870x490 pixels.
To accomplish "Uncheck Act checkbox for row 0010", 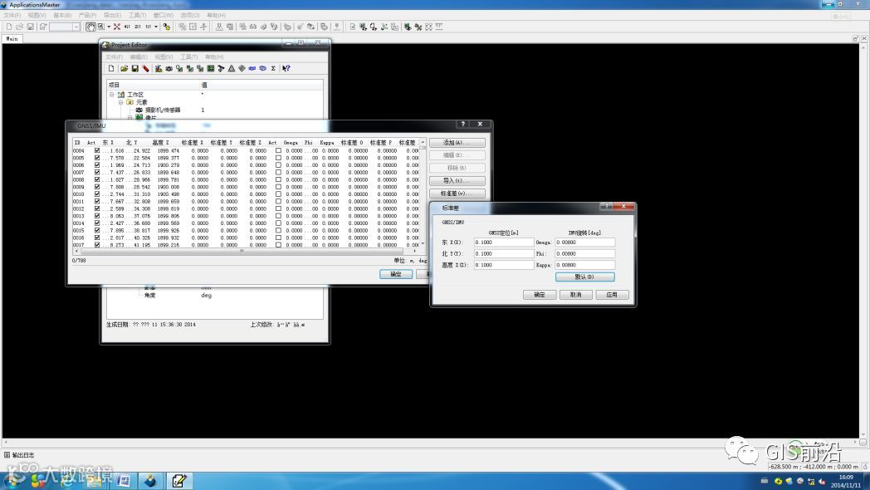I will (x=97, y=194).
